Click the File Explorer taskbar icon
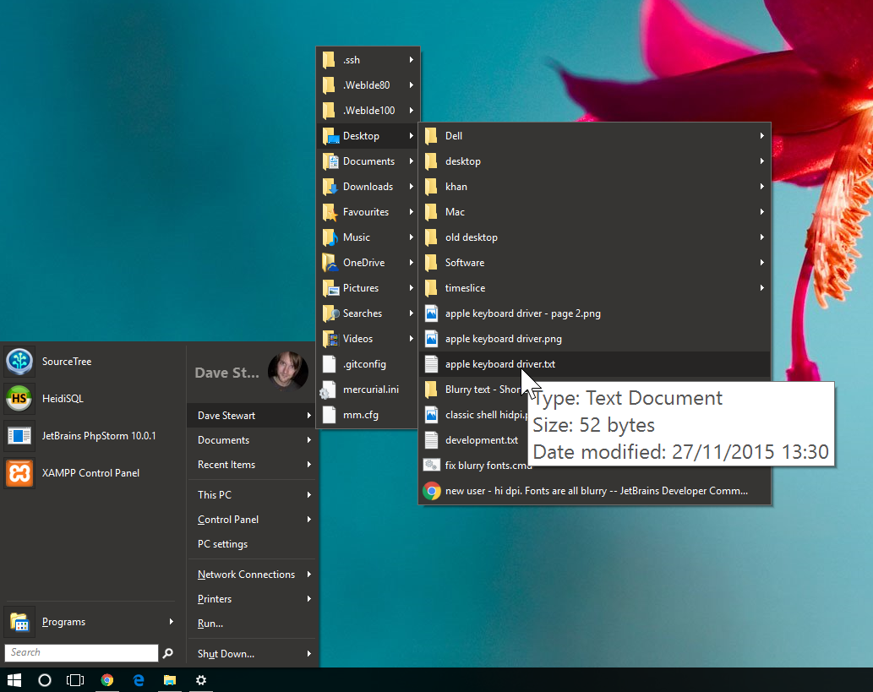This screenshot has height=692, width=873. [x=170, y=680]
